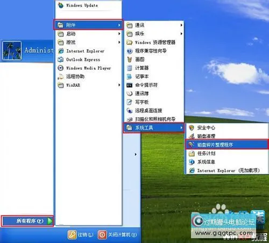Open 命令提示符 menu entry
269x243 pixels.
154,85
